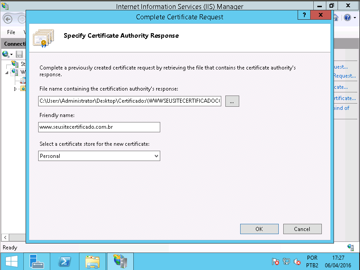
Task: Click the 'cate...' action link in Actions pane
Action: click(341, 87)
